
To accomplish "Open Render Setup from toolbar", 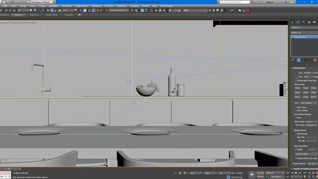I will (x=156, y=10).
